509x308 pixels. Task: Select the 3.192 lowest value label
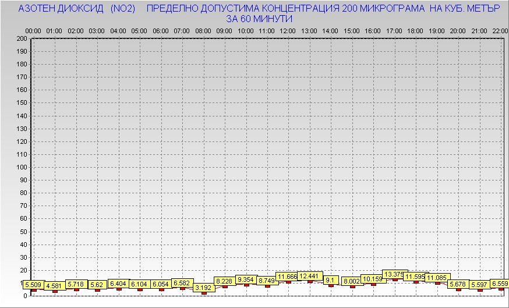coord(203,288)
